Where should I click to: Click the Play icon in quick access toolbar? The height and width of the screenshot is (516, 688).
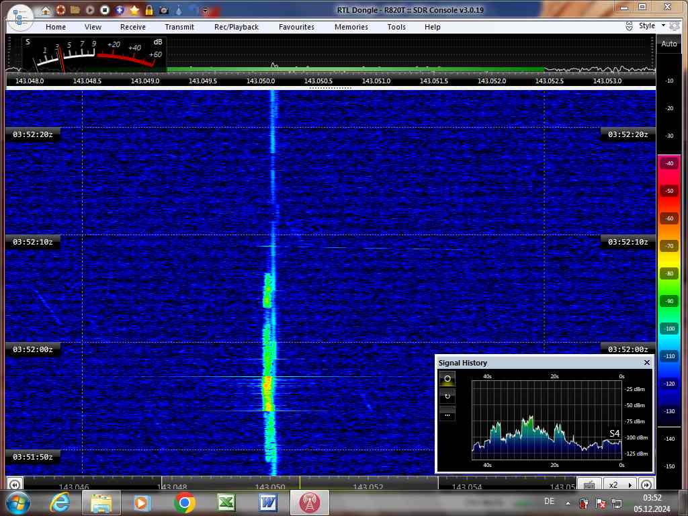(90, 9)
